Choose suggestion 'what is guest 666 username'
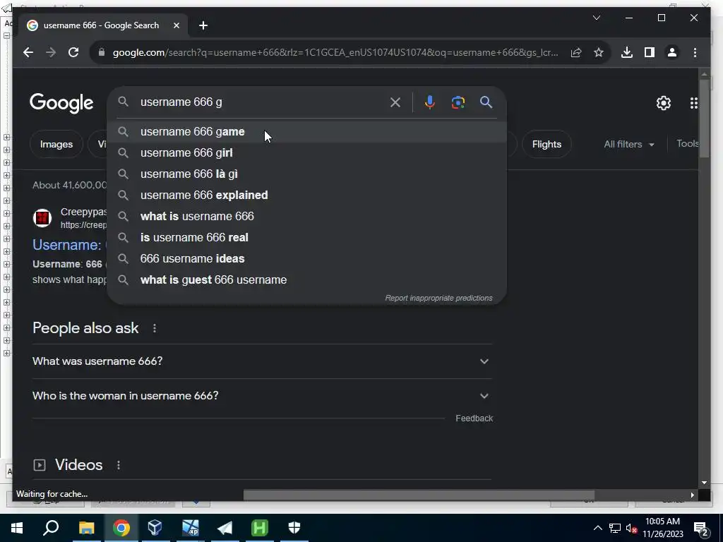723x542 pixels. click(306, 280)
